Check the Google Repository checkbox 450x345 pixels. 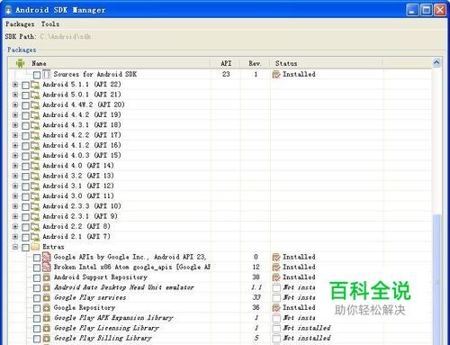[37, 308]
